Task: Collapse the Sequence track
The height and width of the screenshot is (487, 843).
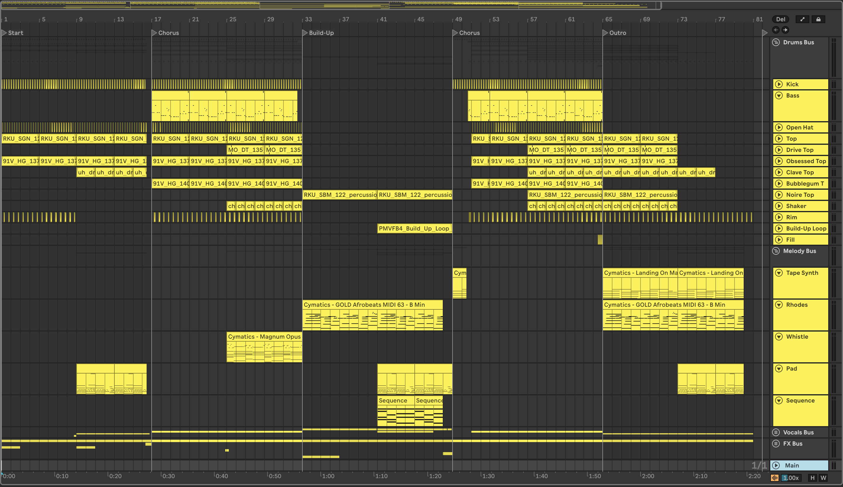Action: [779, 401]
